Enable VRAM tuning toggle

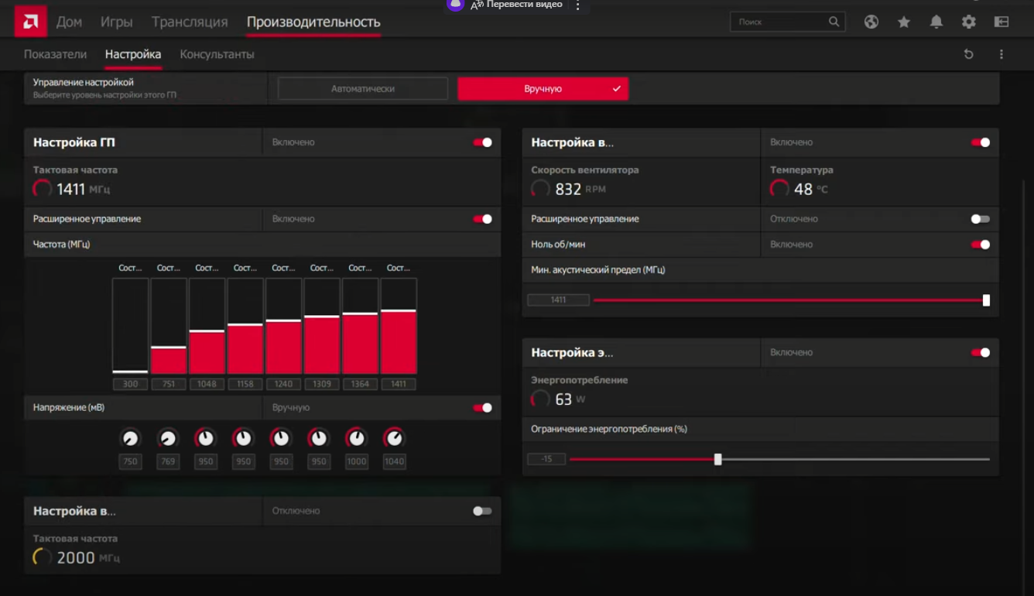pyautogui.click(x=482, y=511)
